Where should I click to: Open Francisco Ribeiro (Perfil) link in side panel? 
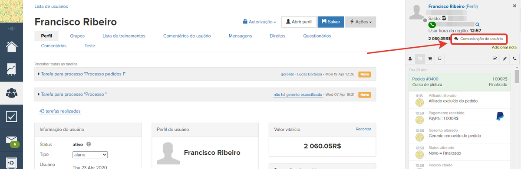click(x=452, y=6)
